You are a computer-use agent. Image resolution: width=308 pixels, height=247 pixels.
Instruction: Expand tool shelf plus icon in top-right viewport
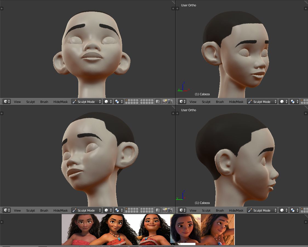coord(177,9)
